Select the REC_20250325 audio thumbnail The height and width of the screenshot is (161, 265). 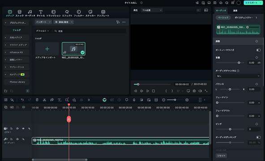point(73,49)
